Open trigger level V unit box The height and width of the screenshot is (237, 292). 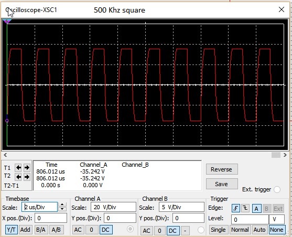click(277, 220)
